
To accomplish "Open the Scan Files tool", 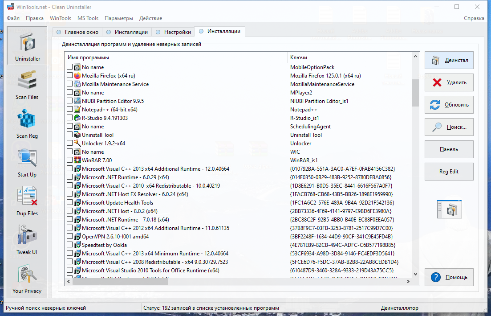I will pyautogui.click(x=27, y=85).
